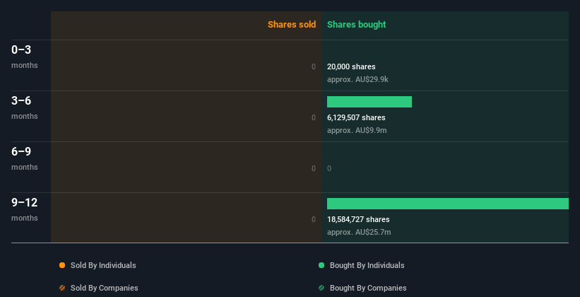Select the Sold By Companies legend label
Viewport: 580px width, 297px height.
tap(105, 288)
